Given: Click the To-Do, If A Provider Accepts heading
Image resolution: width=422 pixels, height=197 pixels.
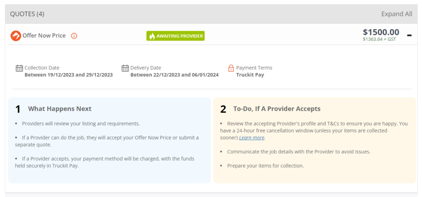Looking at the screenshot, I should click(x=277, y=109).
